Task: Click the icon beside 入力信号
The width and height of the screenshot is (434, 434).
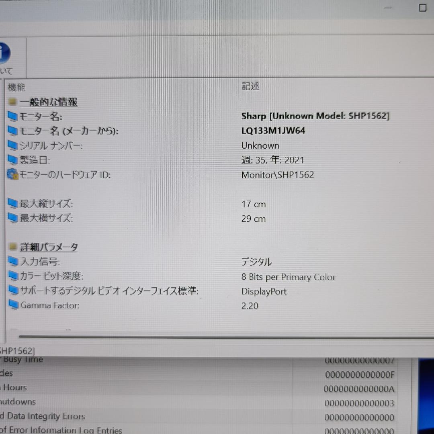Action: (12, 261)
